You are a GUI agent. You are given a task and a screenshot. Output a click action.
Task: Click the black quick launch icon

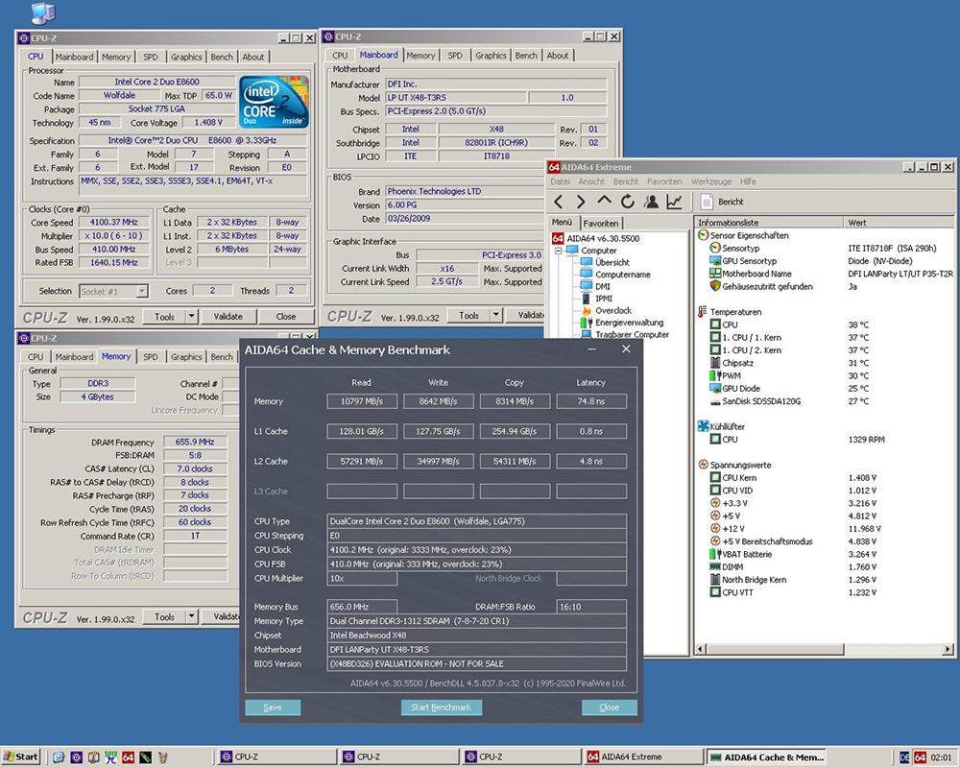pyautogui.click(x=145, y=757)
